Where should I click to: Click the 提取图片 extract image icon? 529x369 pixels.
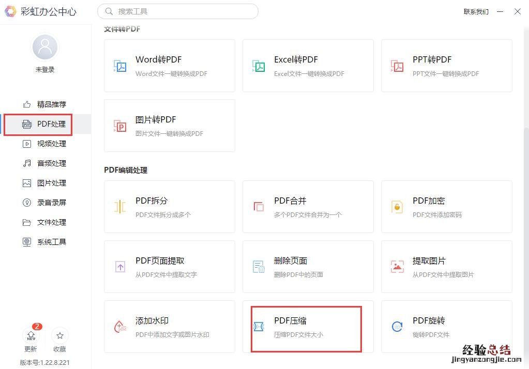pyautogui.click(x=397, y=267)
